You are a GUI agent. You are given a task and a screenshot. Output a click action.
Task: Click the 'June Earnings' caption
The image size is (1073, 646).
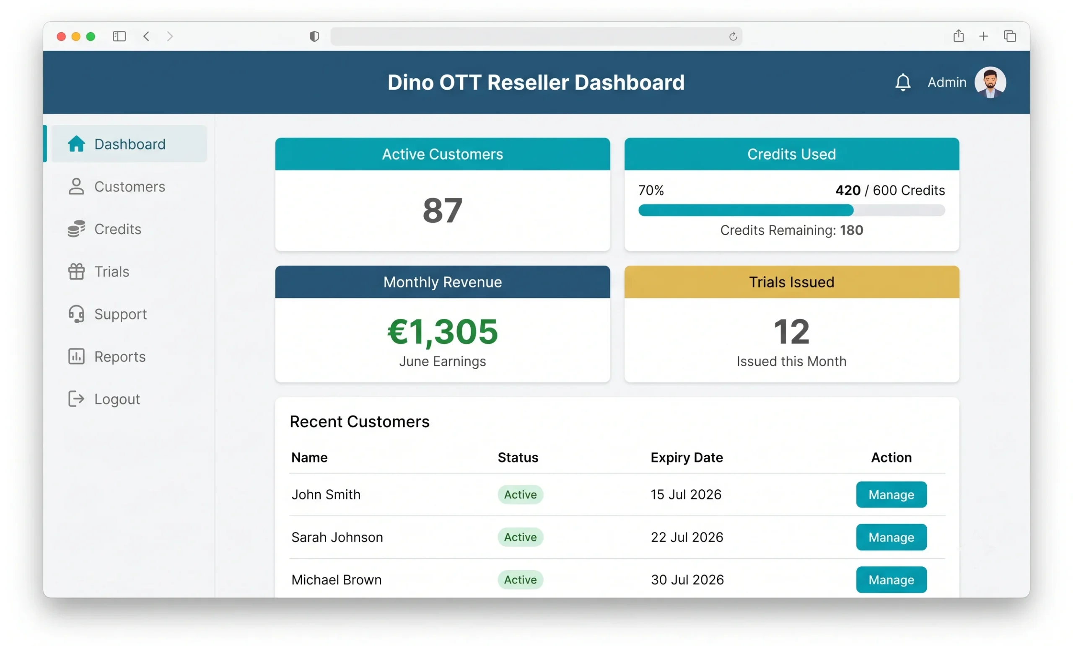[x=443, y=361]
